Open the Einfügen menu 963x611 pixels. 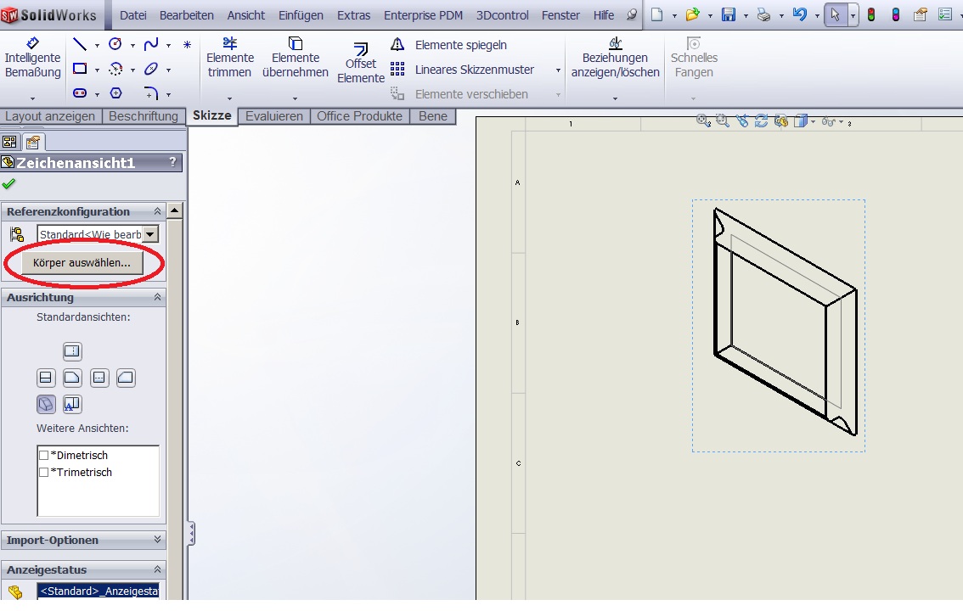(301, 15)
